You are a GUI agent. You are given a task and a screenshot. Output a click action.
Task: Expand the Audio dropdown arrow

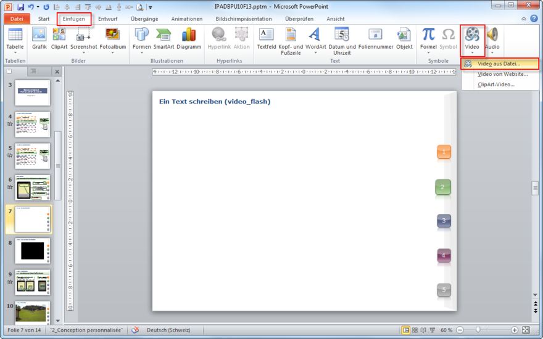click(x=492, y=53)
